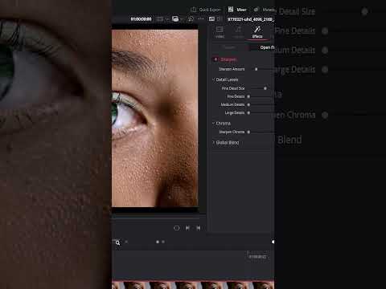Image resolution: width=386 pixels, height=289 pixels.
Task: Click the Sharpen effect header title
Action: (228, 59)
